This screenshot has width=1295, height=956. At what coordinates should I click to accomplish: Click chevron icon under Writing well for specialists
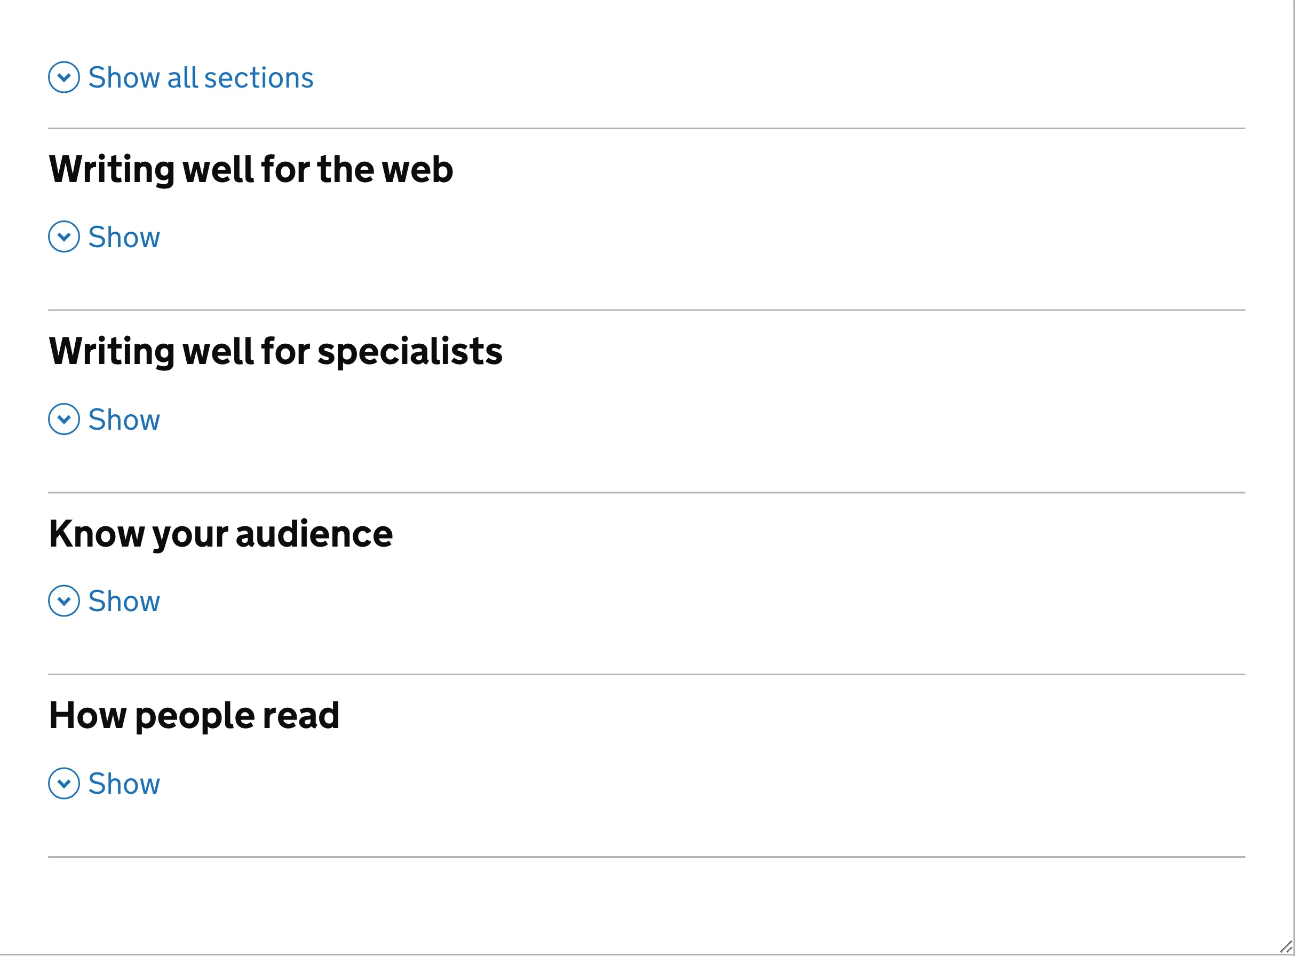coord(63,419)
